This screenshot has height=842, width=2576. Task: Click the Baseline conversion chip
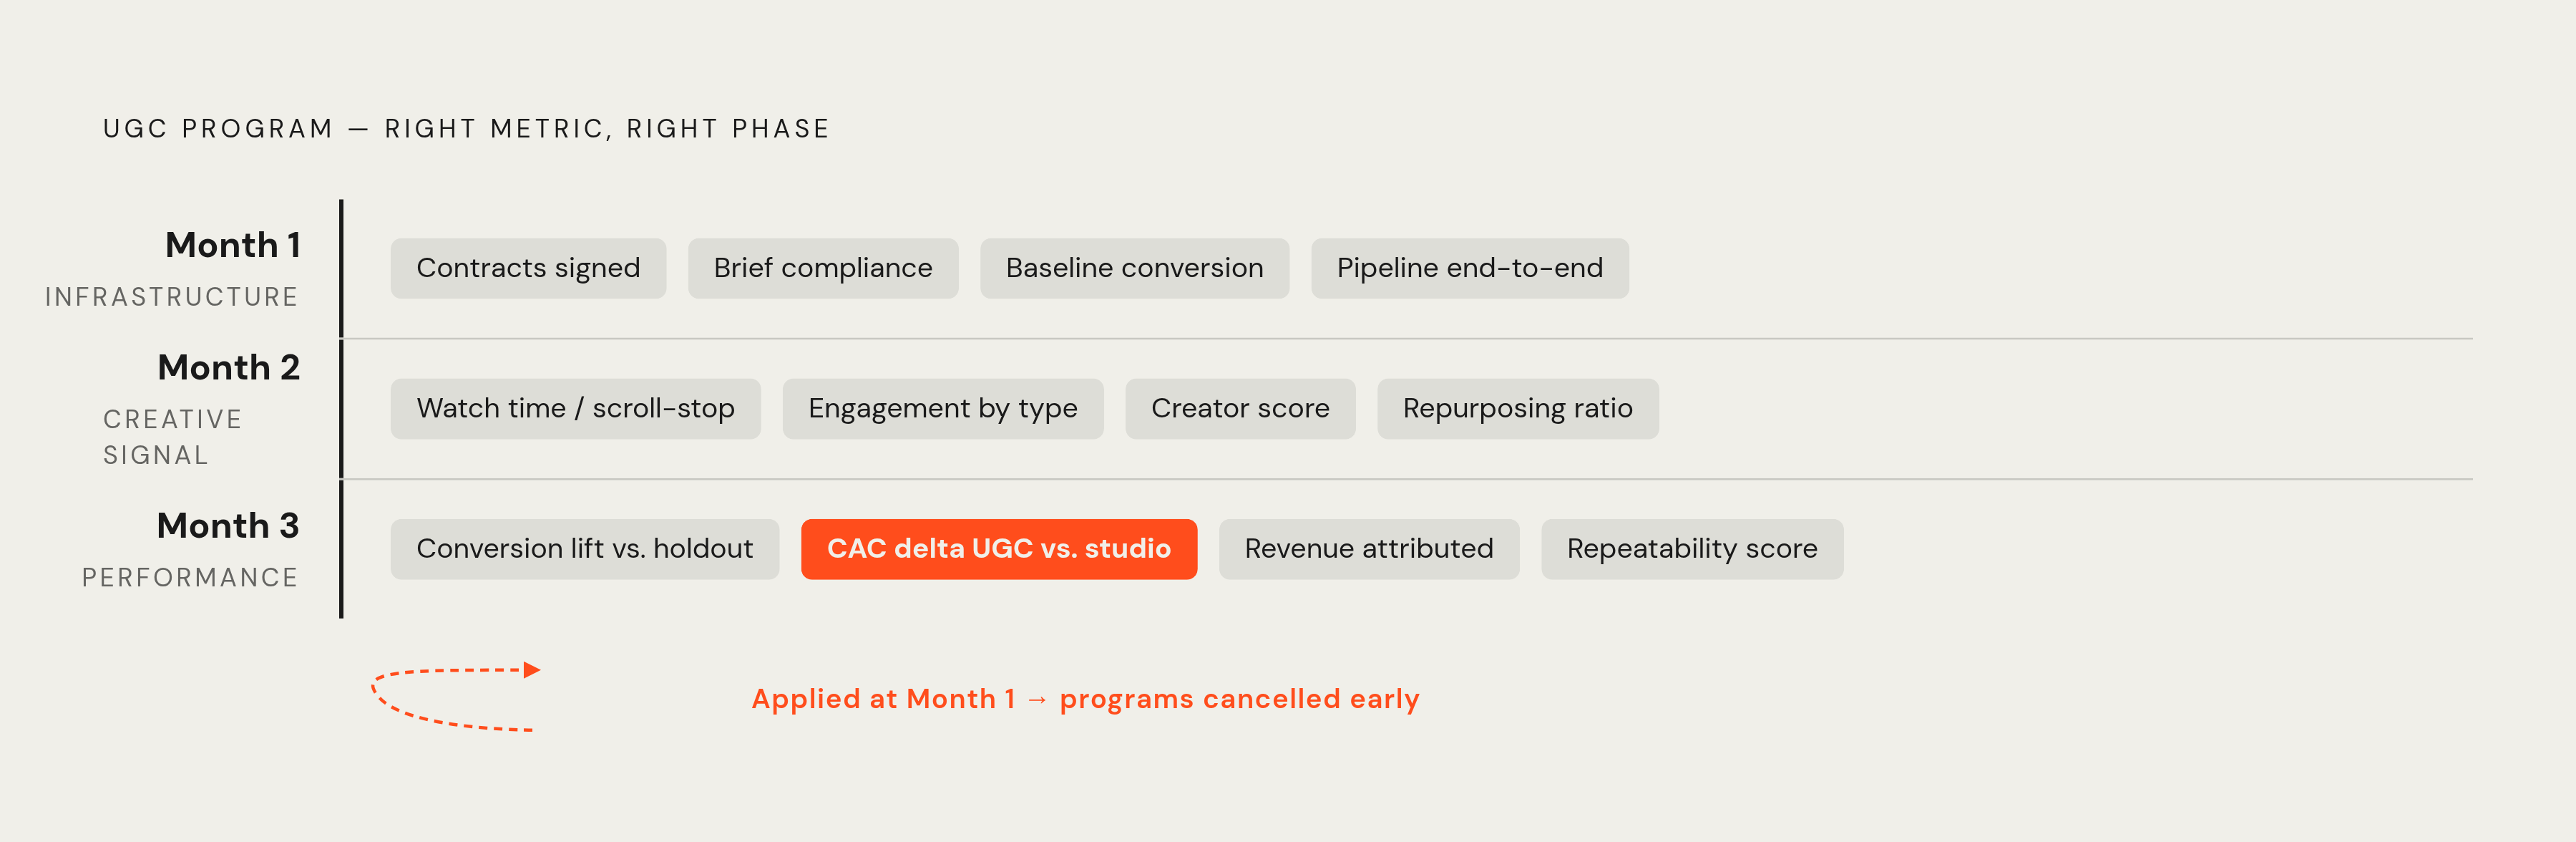point(1134,268)
